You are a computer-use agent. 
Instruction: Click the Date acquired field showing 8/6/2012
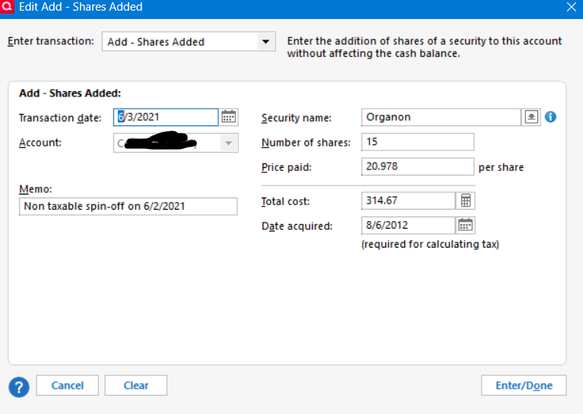point(408,225)
